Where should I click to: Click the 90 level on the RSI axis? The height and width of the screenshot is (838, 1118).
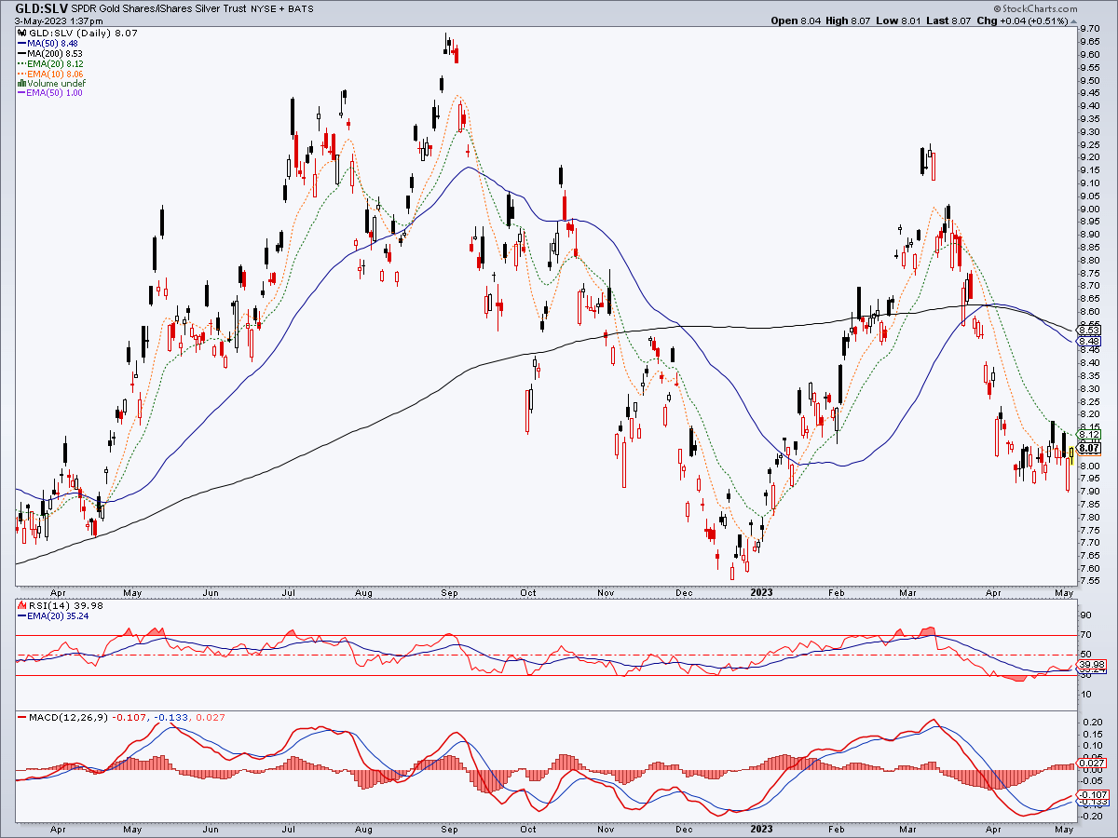click(1085, 615)
